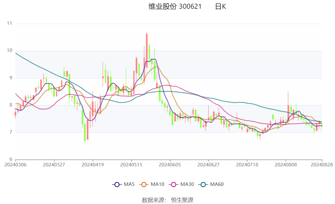Toggle the MA30 legend series
Viewport: 335px width, 204px height.
181,184
